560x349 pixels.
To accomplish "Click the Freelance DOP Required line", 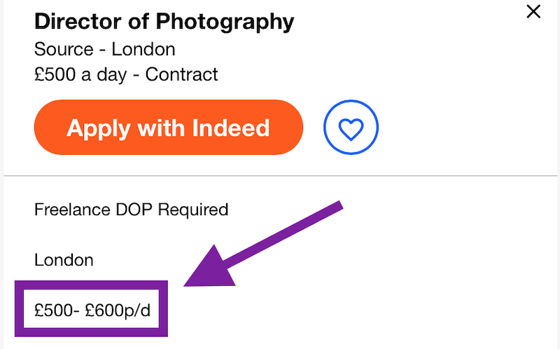I will pos(131,209).
